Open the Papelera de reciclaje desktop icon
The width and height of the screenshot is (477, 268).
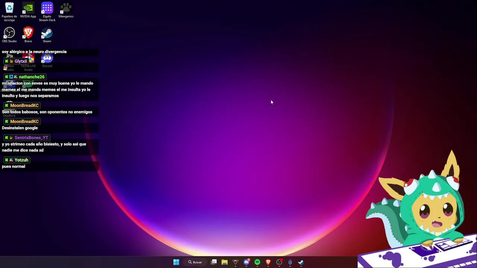pos(9,12)
